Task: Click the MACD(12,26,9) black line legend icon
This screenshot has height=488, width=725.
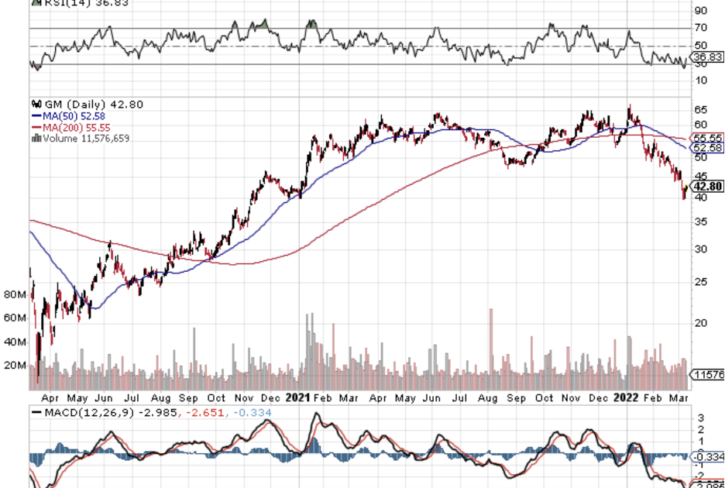Action: 37,413
